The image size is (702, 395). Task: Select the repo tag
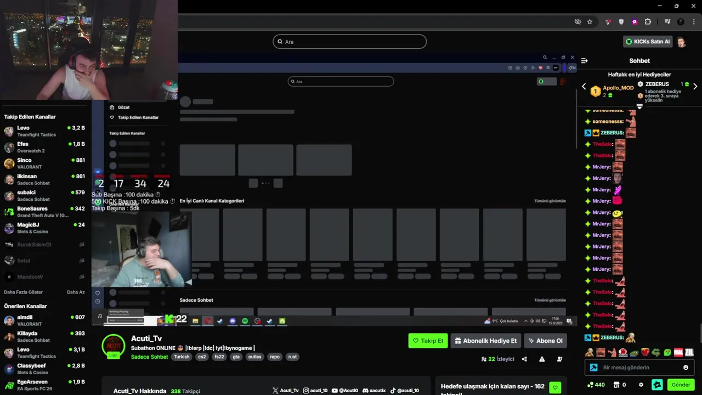click(x=275, y=357)
